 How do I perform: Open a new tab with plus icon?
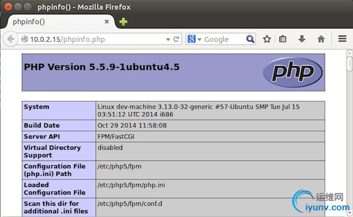coord(123,22)
